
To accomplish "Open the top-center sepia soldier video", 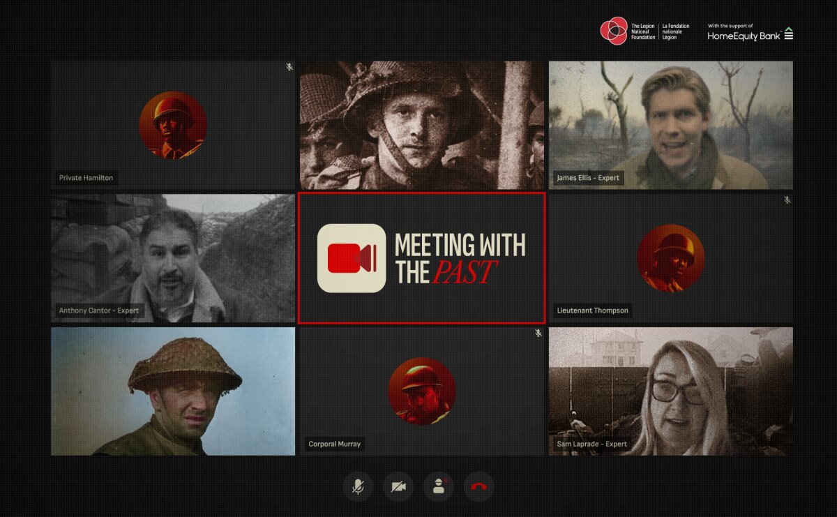I will pos(422,125).
